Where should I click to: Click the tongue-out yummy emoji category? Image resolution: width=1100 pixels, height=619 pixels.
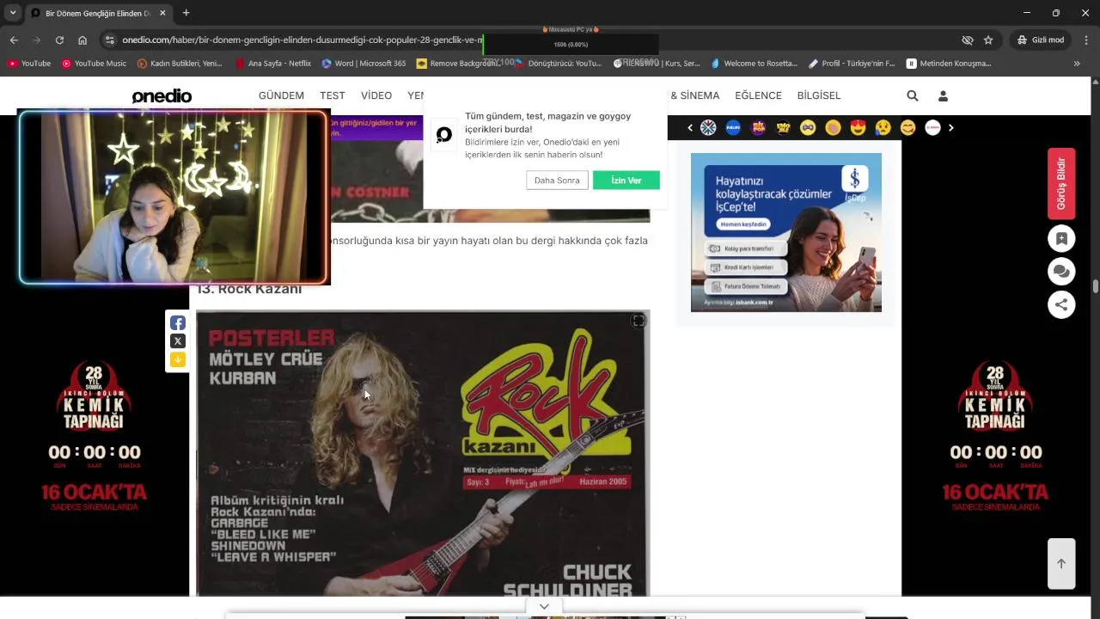tap(907, 127)
